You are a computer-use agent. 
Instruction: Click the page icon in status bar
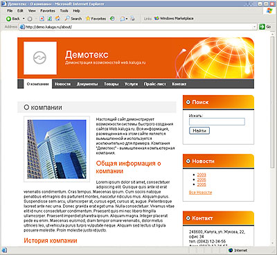coord(5,250)
